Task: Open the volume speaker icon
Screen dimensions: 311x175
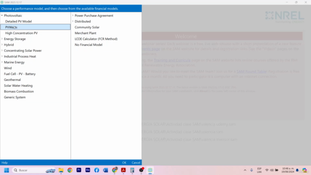Action: coord(272,170)
